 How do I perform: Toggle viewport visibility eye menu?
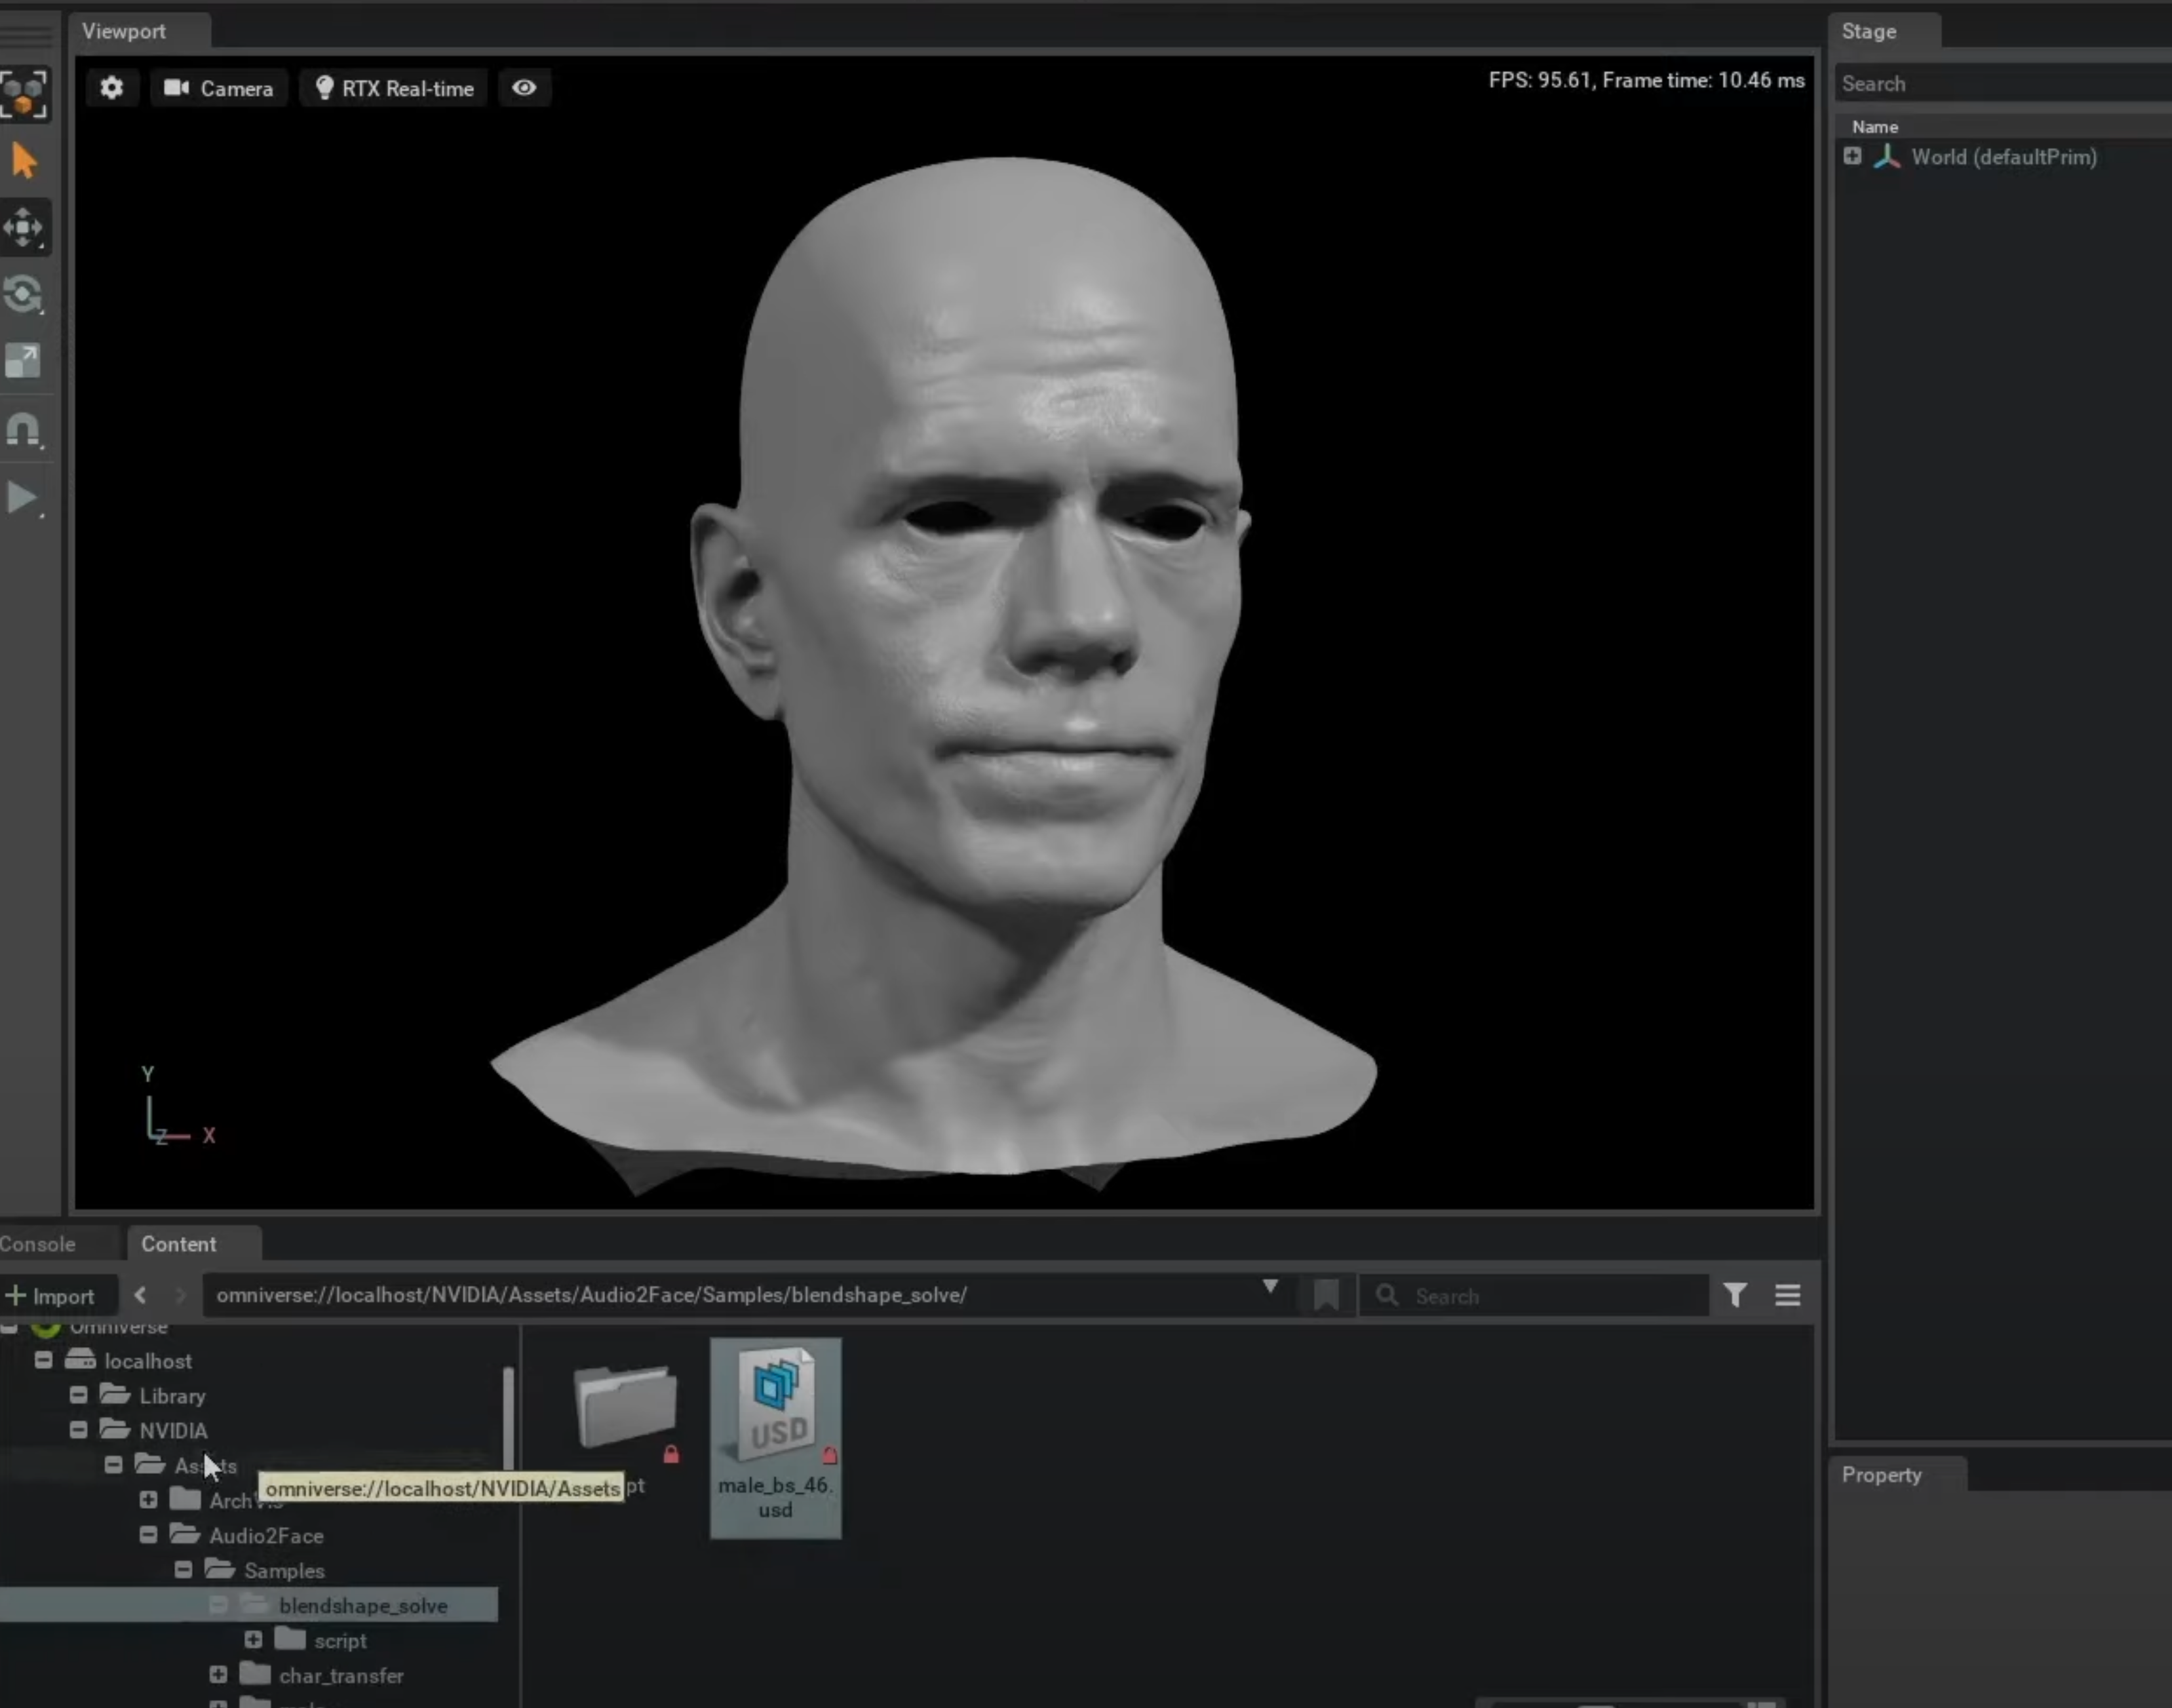tap(524, 88)
